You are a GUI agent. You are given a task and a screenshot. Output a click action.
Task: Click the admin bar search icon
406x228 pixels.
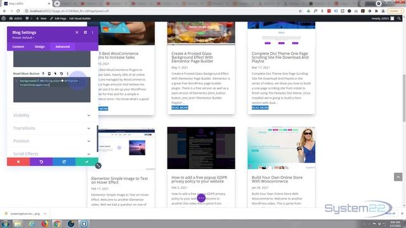(399, 18)
